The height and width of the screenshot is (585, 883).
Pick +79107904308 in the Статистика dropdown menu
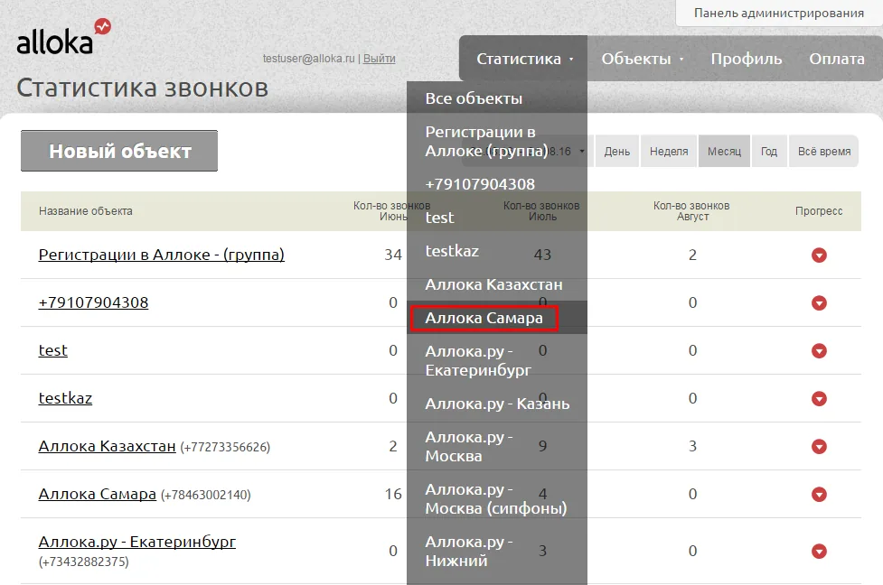pyautogui.click(x=497, y=184)
